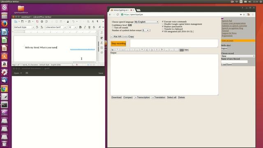Toggle Execute voice commands checkbox

pos(163,21)
